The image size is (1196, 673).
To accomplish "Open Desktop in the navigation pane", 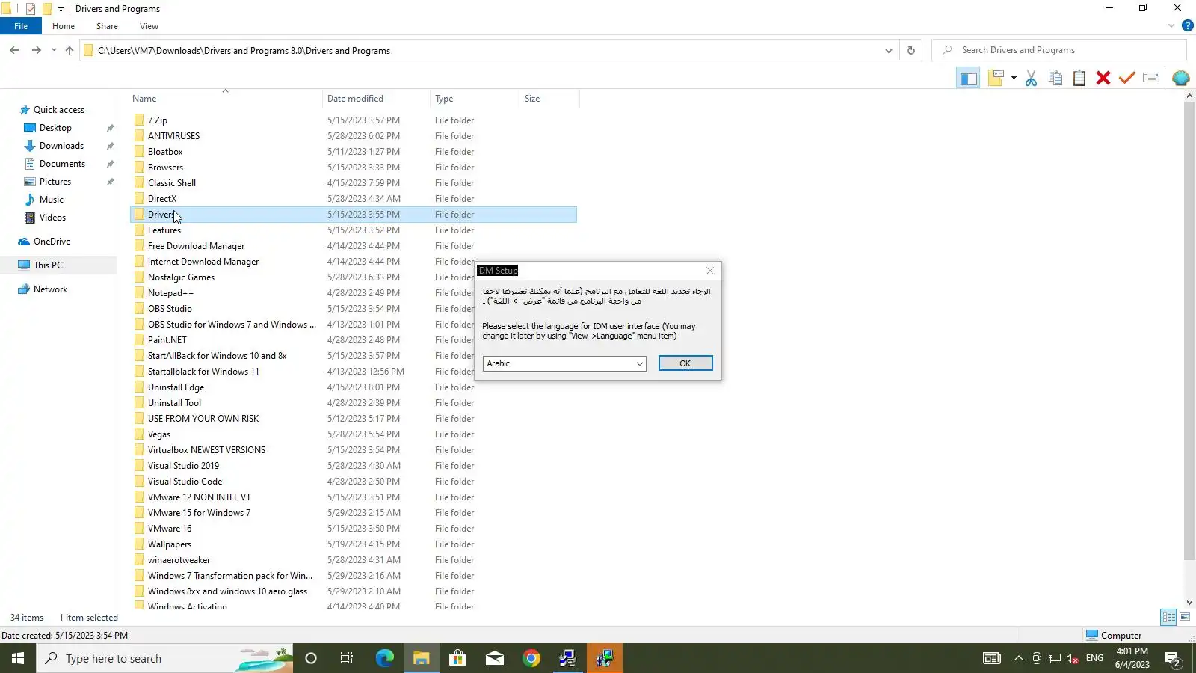I will coord(55,128).
